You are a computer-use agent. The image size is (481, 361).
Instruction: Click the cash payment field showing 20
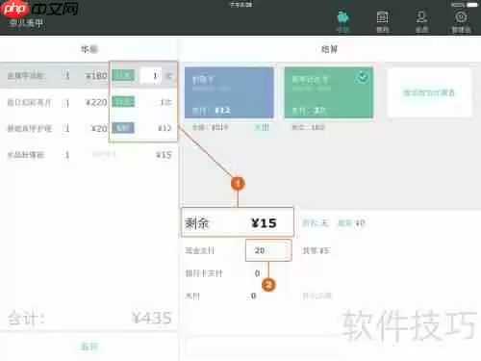(268, 250)
